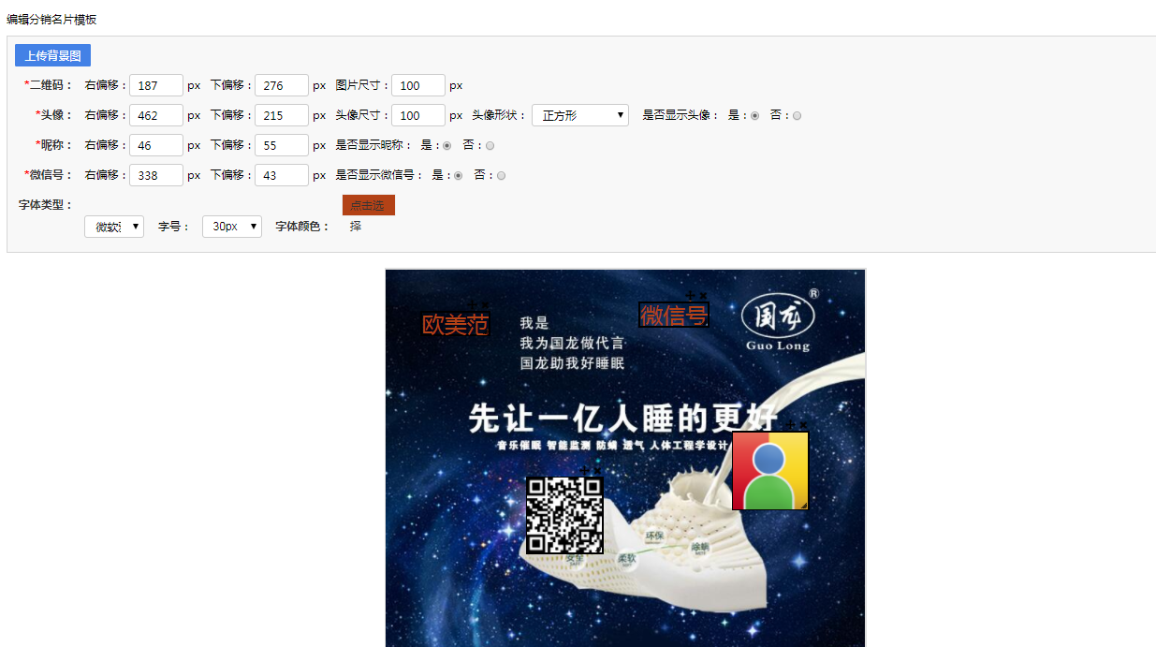Click the 二维码 右偏移 field showing 187

pyautogui.click(x=156, y=85)
